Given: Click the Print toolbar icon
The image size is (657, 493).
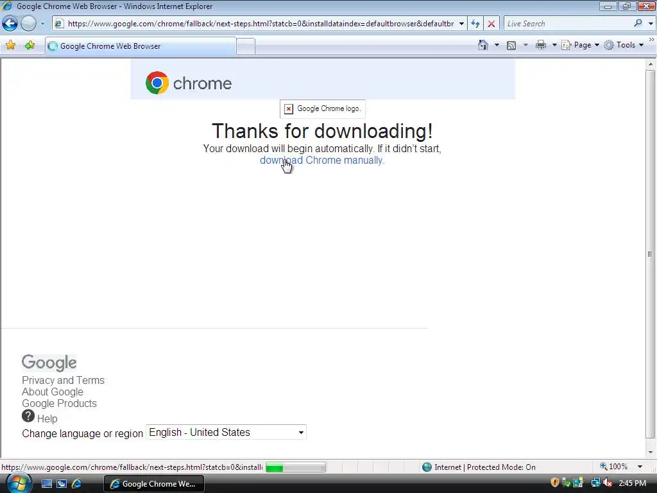Looking at the screenshot, I should [541, 45].
